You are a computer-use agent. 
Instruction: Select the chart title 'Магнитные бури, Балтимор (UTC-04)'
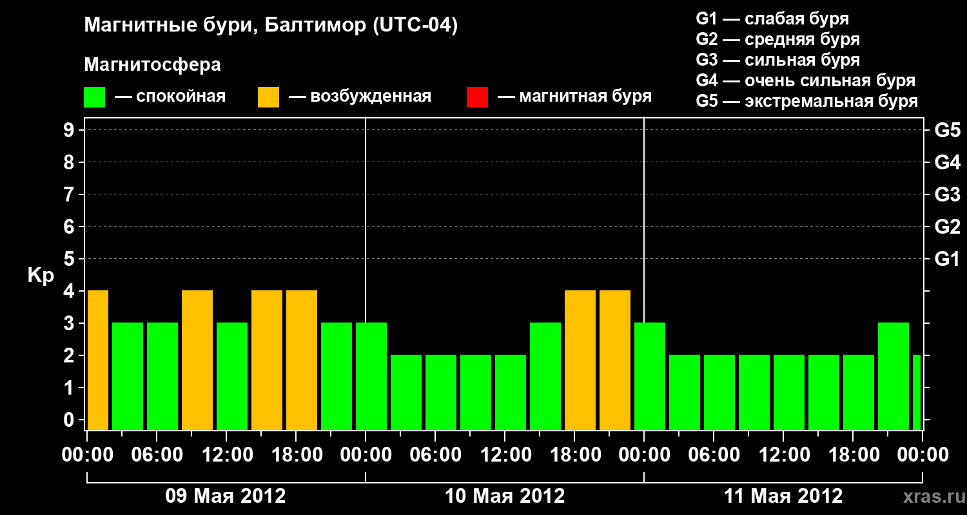click(271, 26)
